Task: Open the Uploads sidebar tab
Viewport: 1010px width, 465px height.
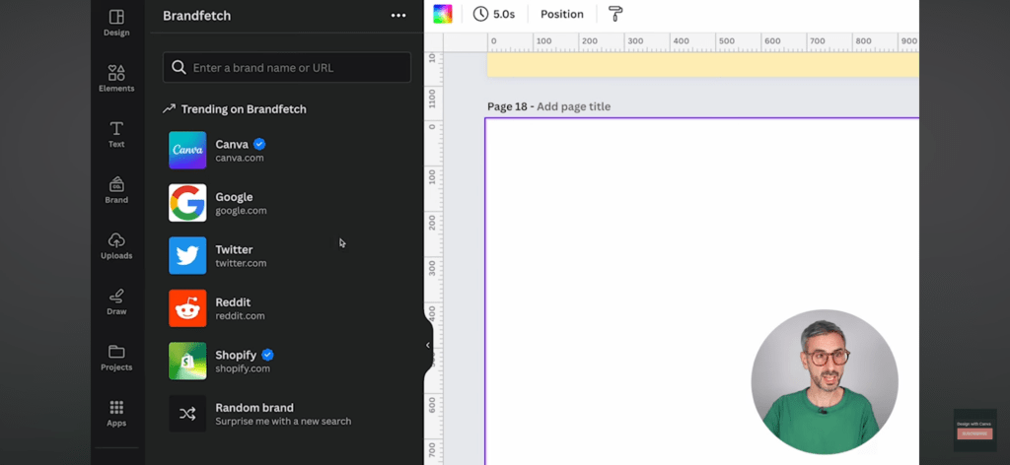Action: click(116, 246)
